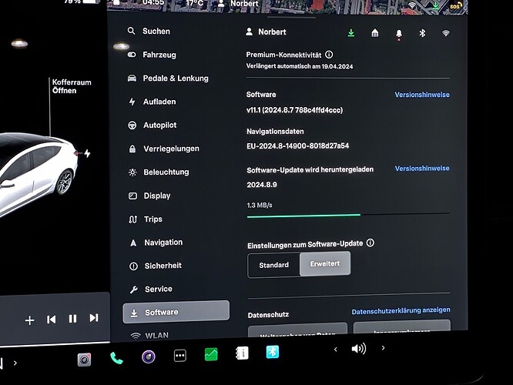Image resolution: width=513 pixels, height=385 pixels.
Task: Tap the charge port lightning icon
Action: (87, 153)
